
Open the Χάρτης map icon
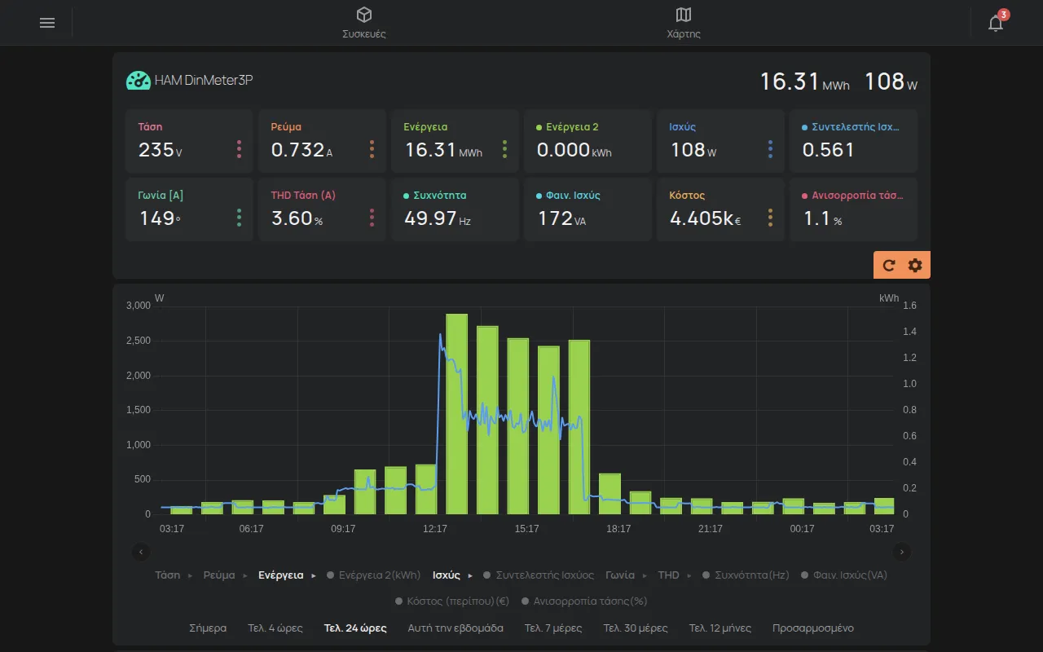pyautogui.click(x=684, y=15)
